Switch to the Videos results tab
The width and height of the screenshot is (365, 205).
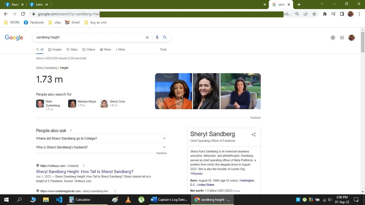click(x=89, y=49)
